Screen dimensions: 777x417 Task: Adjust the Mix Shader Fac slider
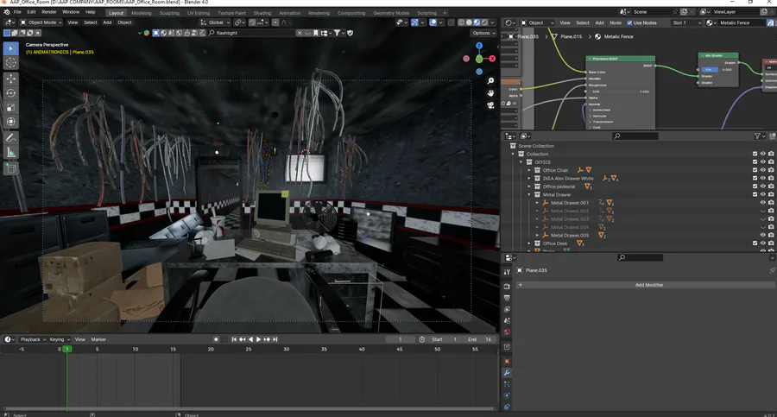(718, 70)
